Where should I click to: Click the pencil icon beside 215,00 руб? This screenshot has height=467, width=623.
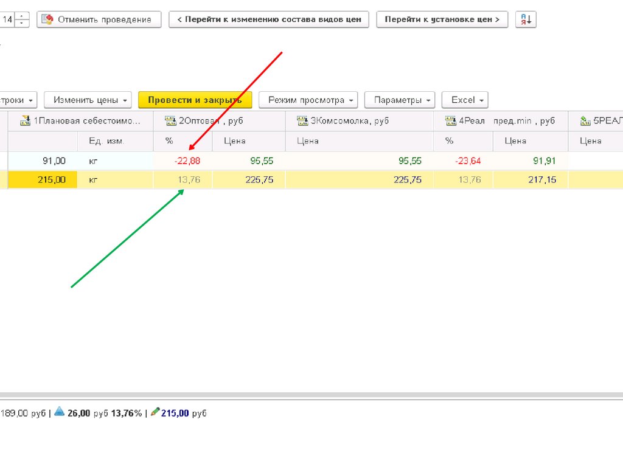[155, 412]
